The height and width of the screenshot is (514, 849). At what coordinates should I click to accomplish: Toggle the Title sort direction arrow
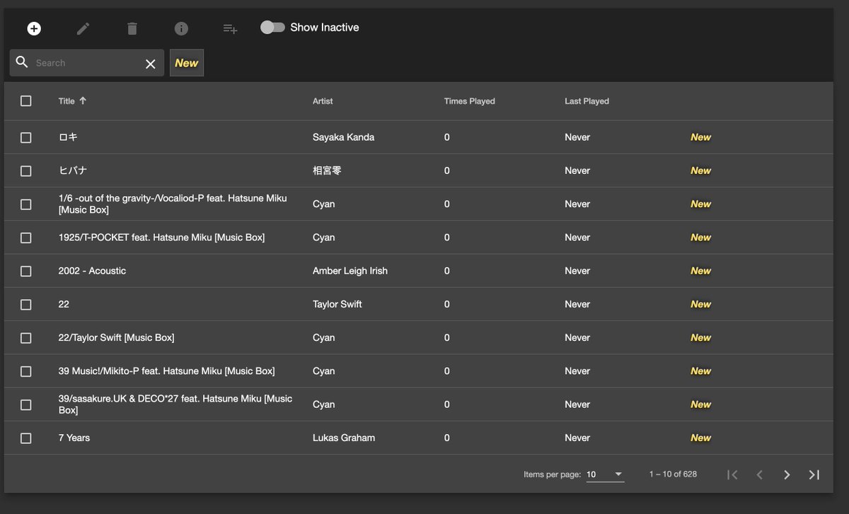pyautogui.click(x=83, y=100)
